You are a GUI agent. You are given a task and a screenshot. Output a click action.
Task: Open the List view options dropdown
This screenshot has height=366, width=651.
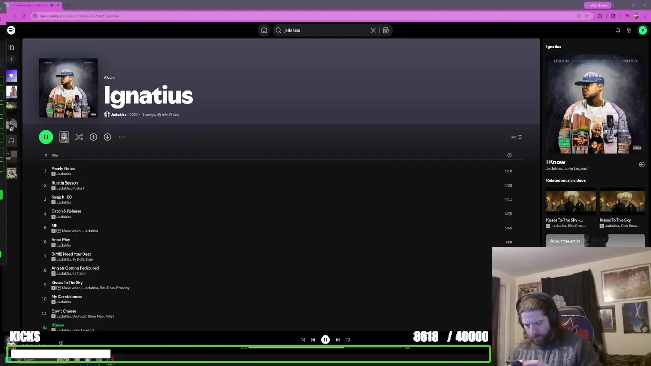pyautogui.click(x=516, y=137)
